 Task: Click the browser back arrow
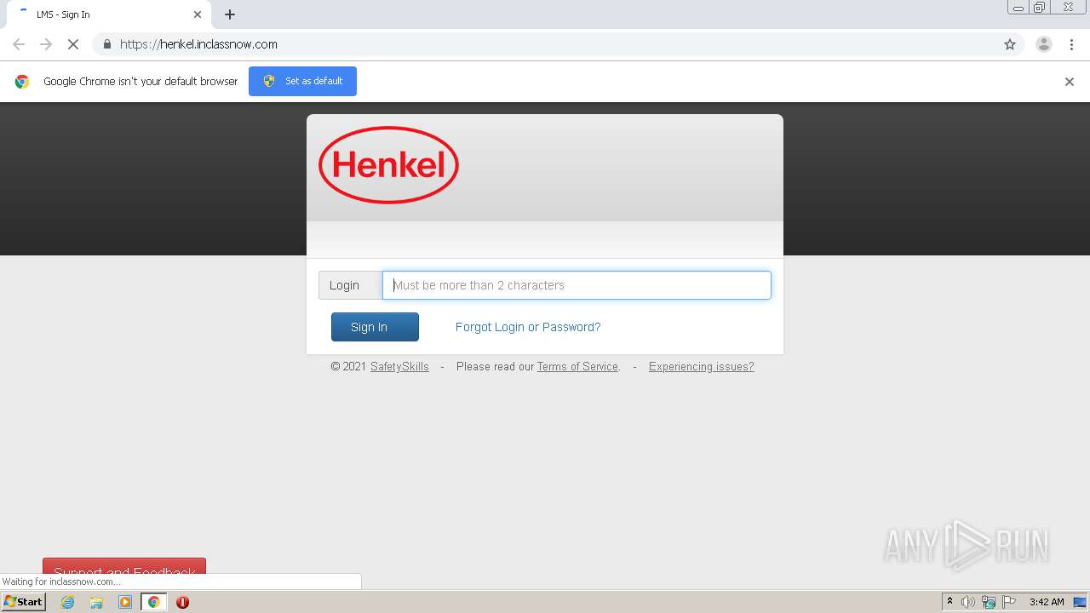tap(19, 44)
